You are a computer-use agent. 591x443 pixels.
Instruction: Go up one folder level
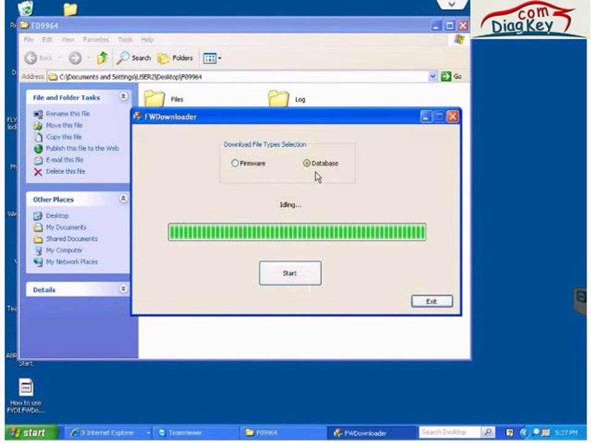click(102, 58)
